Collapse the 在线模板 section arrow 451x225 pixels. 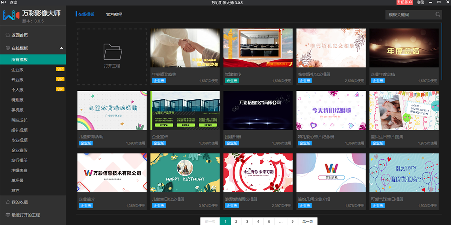click(x=61, y=48)
